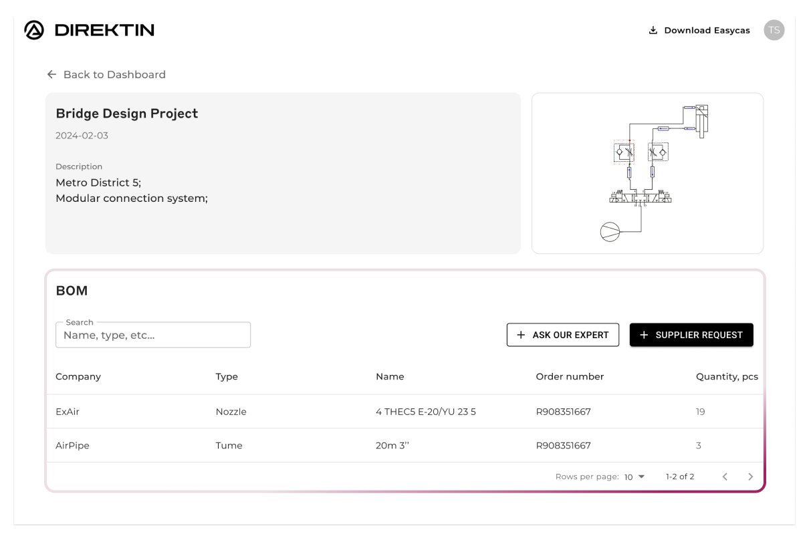Click the back arrow before Dashboard
This screenshot has width=809, height=538.
[51, 75]
